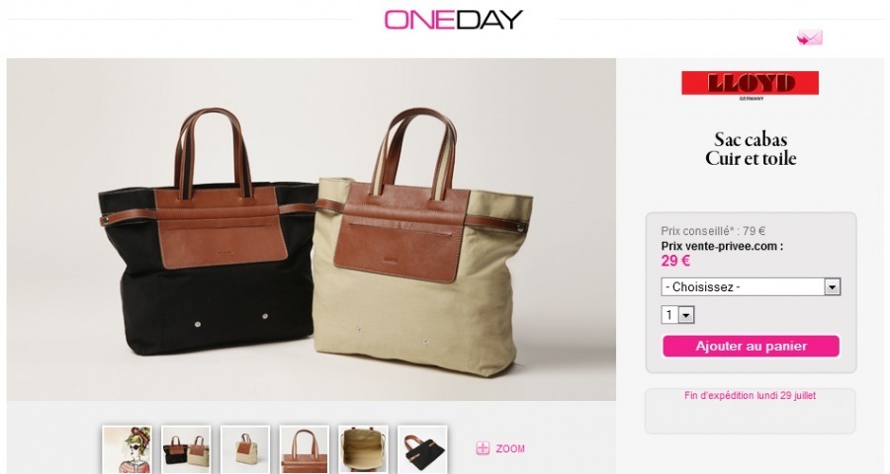Select the two-bags thumbnail image
890x474 pixels.
[186, 449]
